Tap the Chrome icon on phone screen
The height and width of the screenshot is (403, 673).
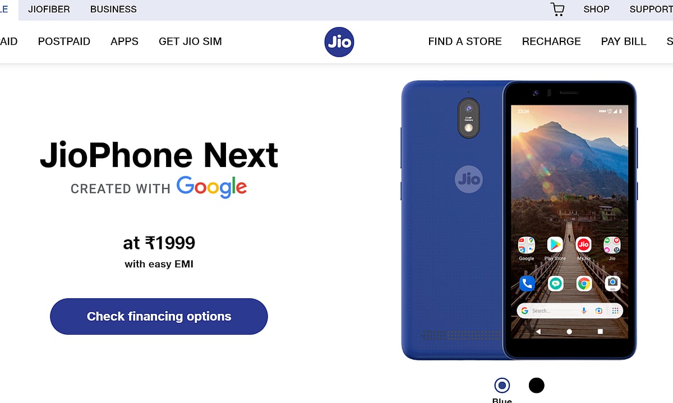click(x=584, y=284)
